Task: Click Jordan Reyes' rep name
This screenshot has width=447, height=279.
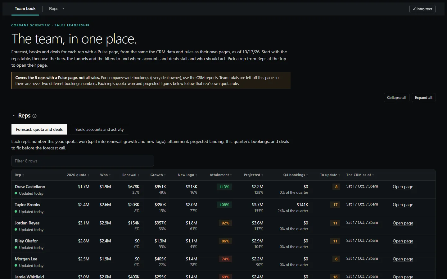Action: point(27,223)
